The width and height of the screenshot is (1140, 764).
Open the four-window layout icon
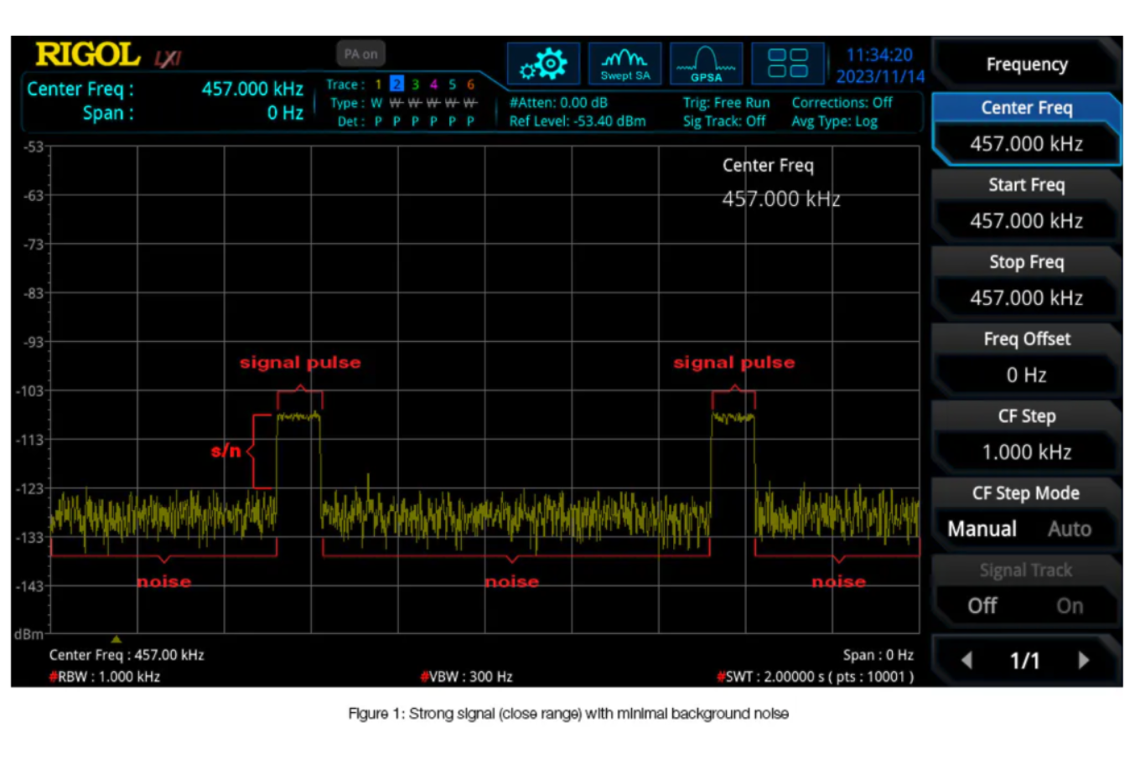[787, 65]
